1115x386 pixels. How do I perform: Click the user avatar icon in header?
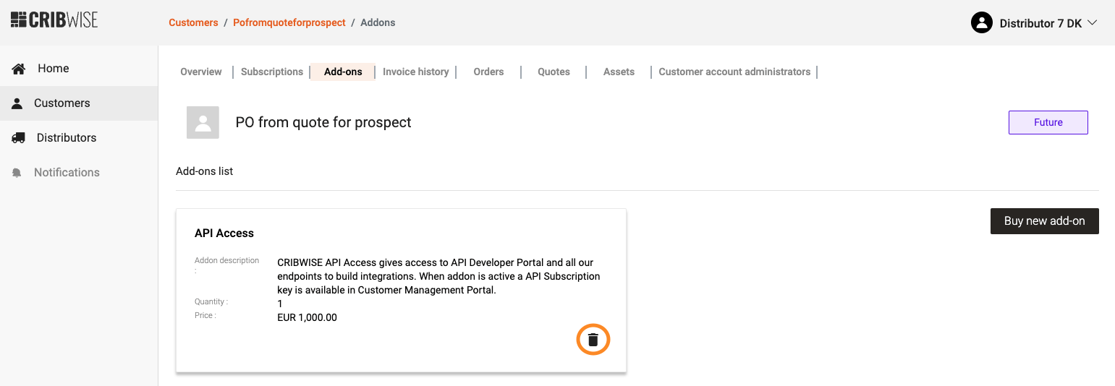(981, 23)
